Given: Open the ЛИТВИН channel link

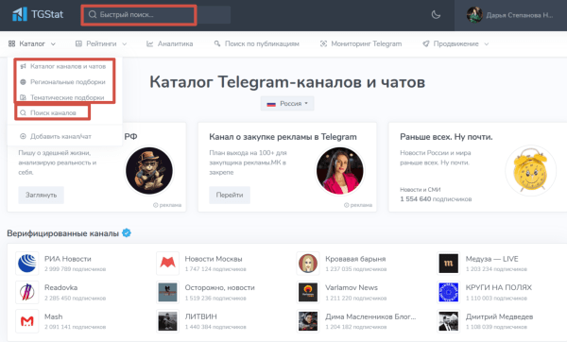Looking at the screenshot, I should [200, 316].
